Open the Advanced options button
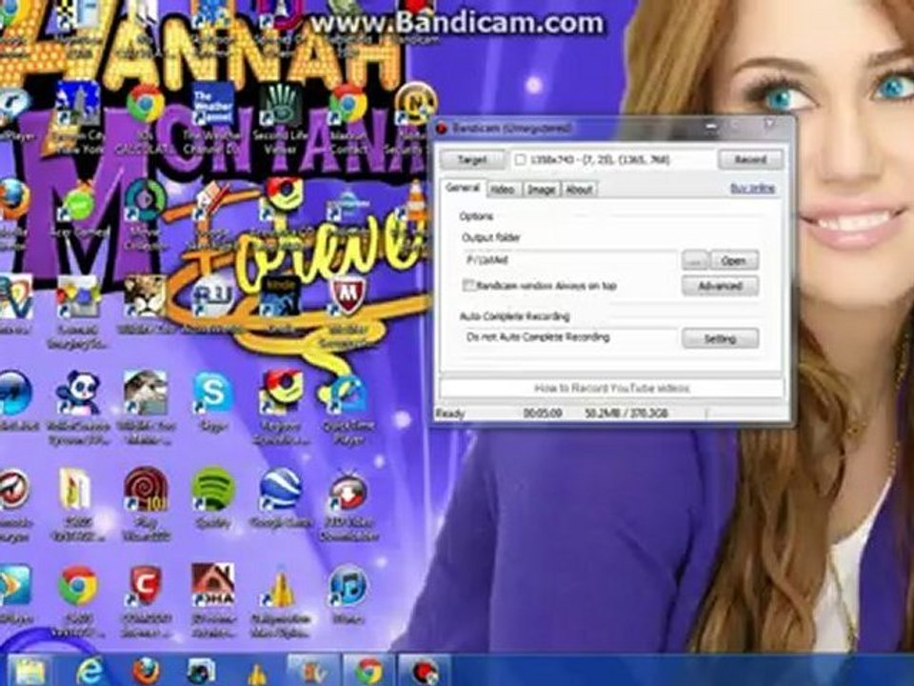Viewport: 914px width, 686px height. pos(721,287)
